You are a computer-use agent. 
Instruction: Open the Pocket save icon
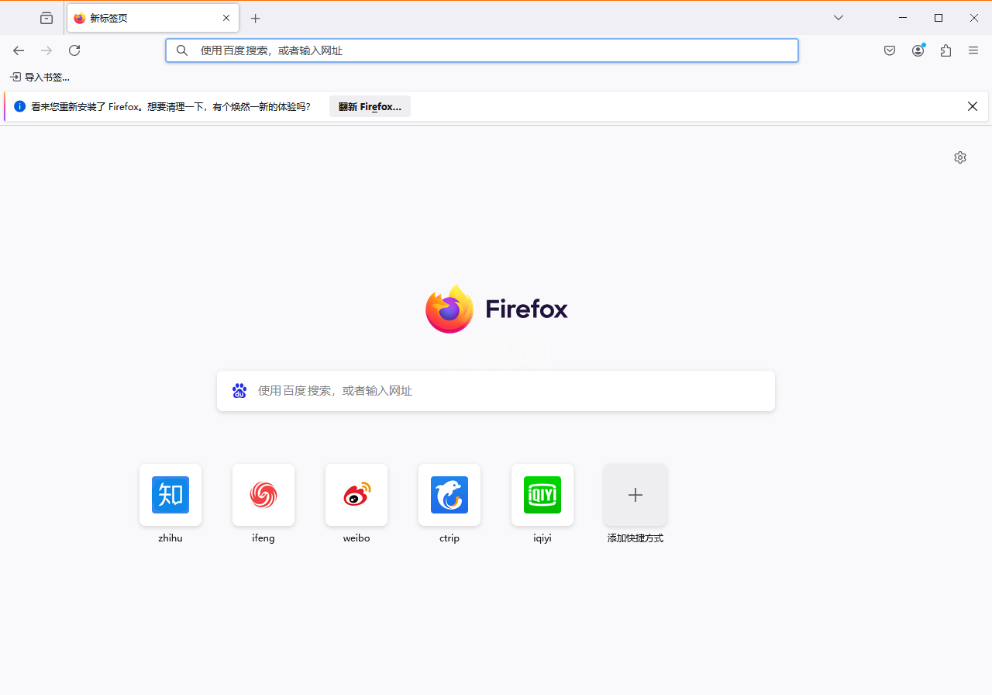click(890, 50)
